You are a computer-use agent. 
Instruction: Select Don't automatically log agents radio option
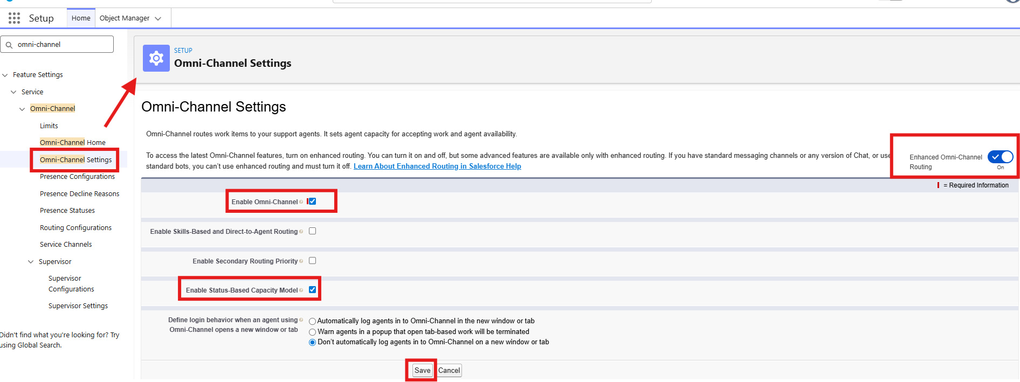click(x=312, y=342)
